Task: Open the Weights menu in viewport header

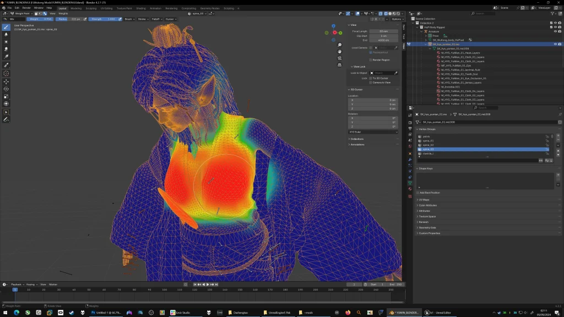Action: point(63,13)
